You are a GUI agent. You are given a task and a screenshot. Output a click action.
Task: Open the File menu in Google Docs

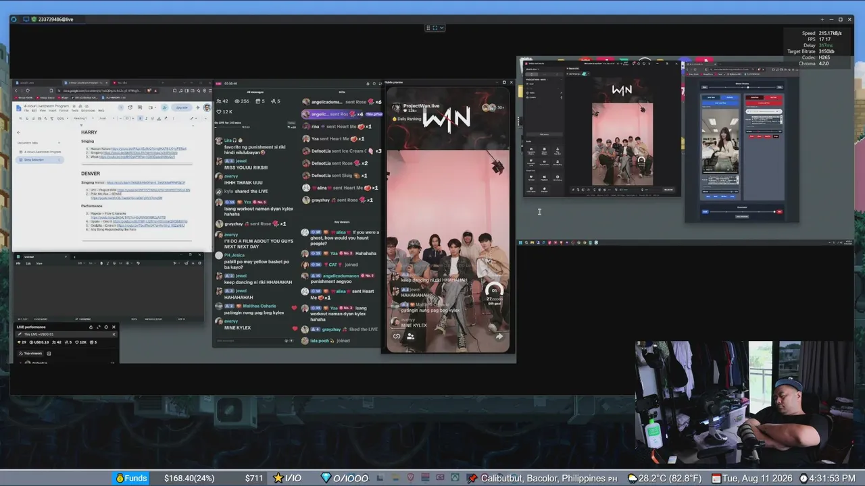26,111
